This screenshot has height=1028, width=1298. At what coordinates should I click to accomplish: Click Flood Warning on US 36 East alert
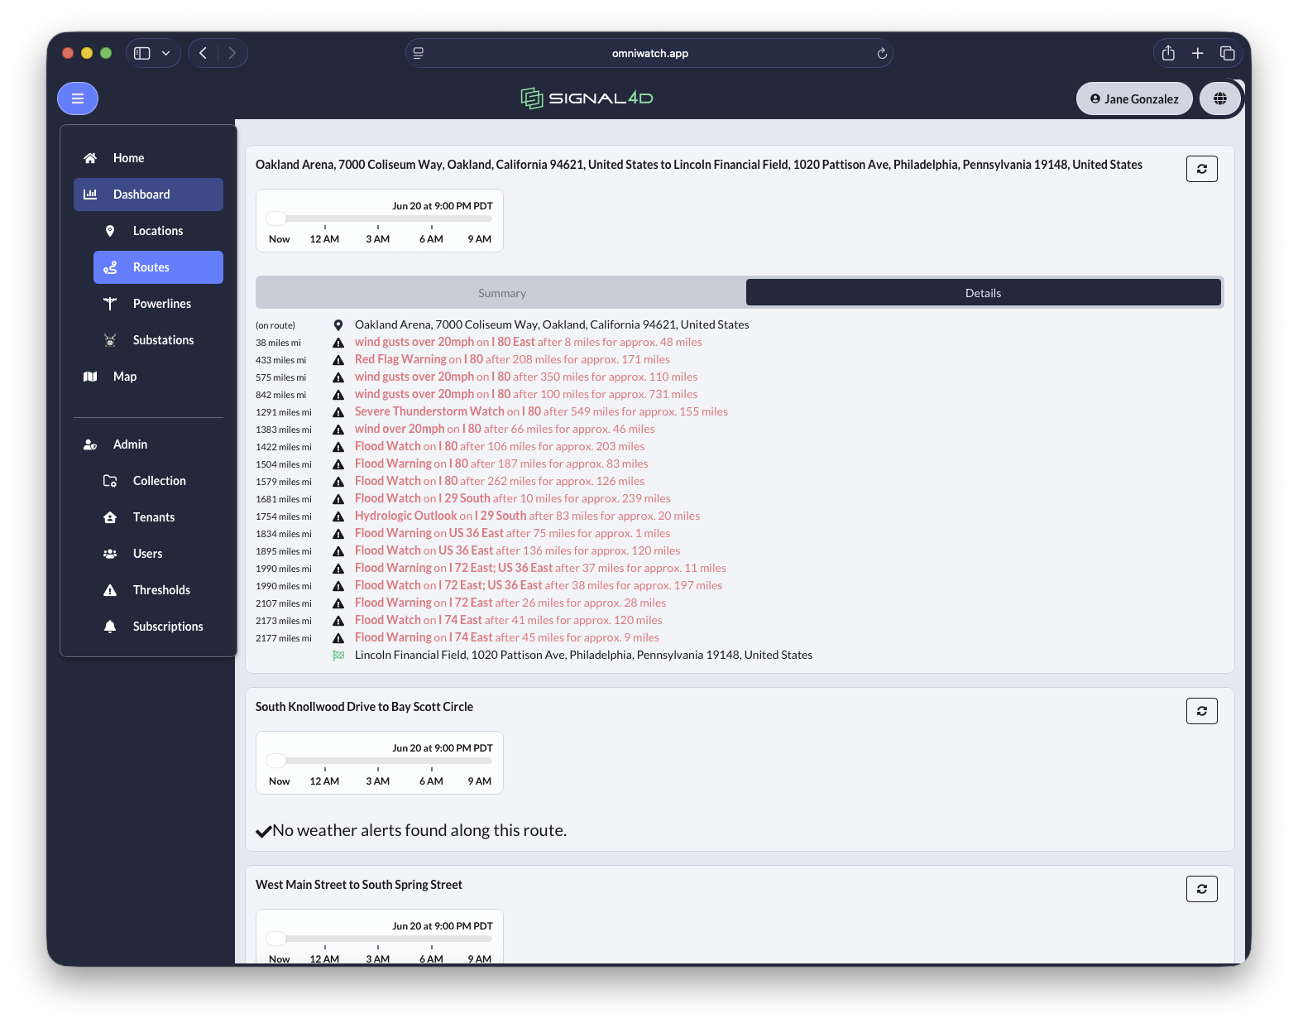[513, 533]
